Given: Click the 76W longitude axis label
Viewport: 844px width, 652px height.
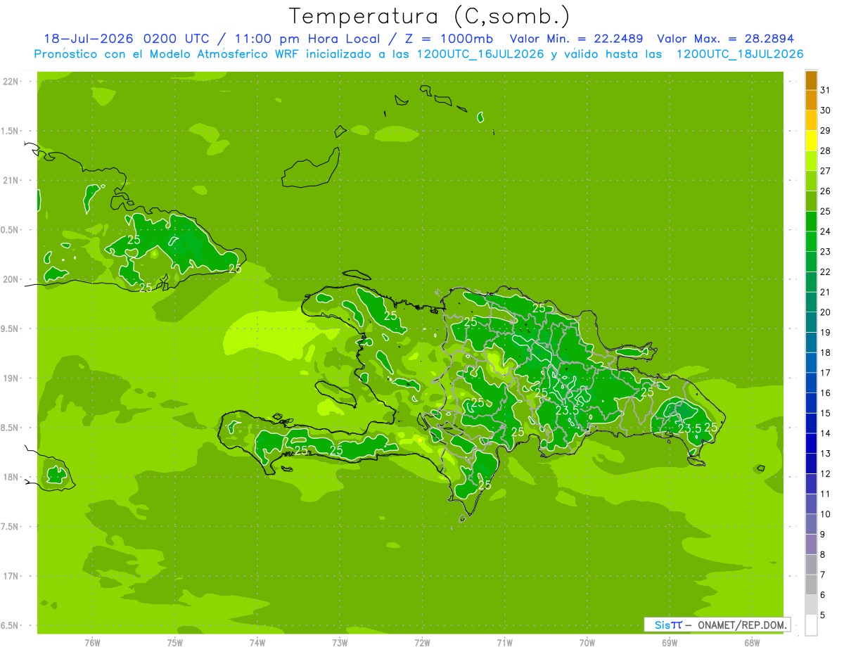Looking at the screenshot, I should (x=92, y=642).
